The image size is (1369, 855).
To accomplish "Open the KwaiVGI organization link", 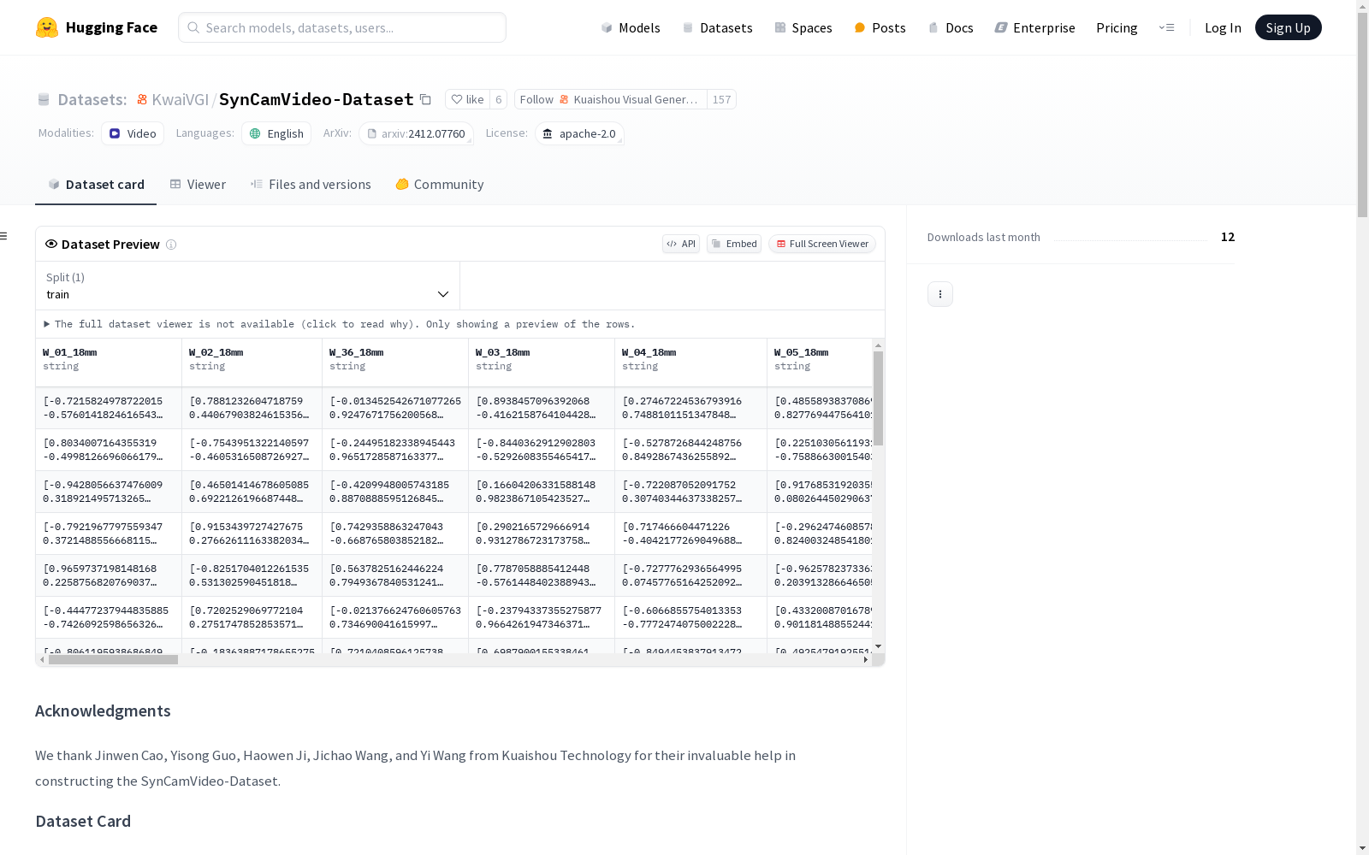I will click(x=181, y=99).
